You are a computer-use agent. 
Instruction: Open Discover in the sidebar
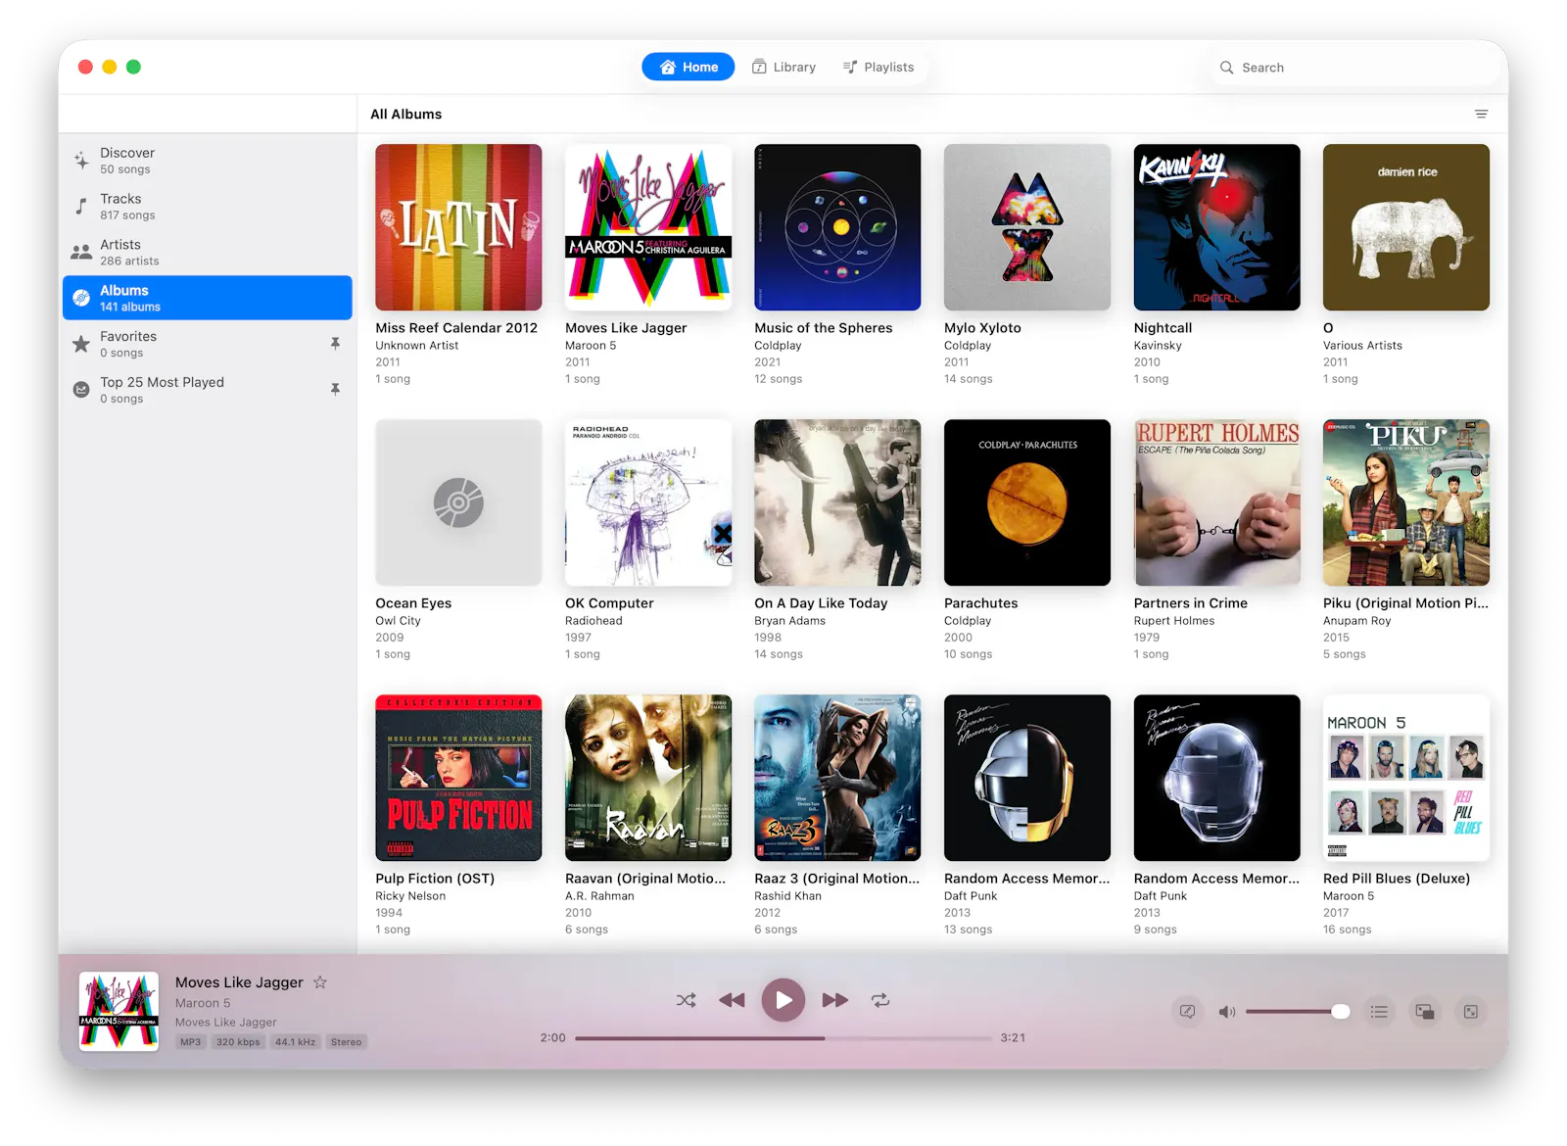coord(208,161)
